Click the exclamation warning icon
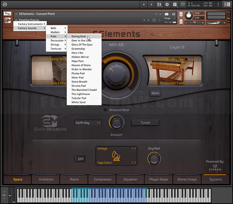The height and width of the screenshot is (204, 233). point(218,4)
